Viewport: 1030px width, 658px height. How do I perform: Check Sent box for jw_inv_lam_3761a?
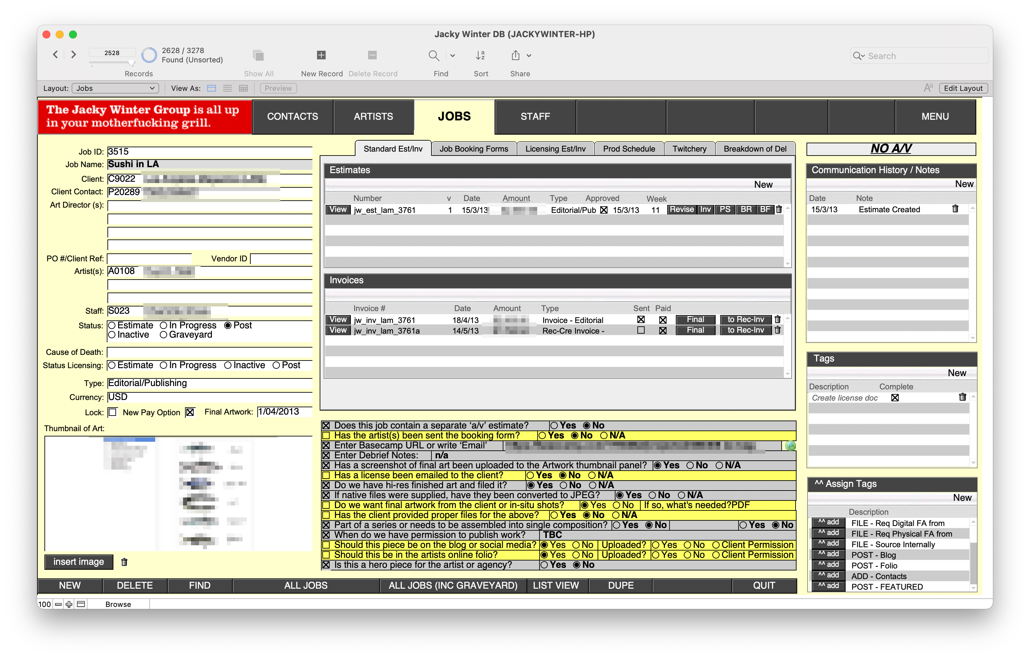(x=641, y=330)
